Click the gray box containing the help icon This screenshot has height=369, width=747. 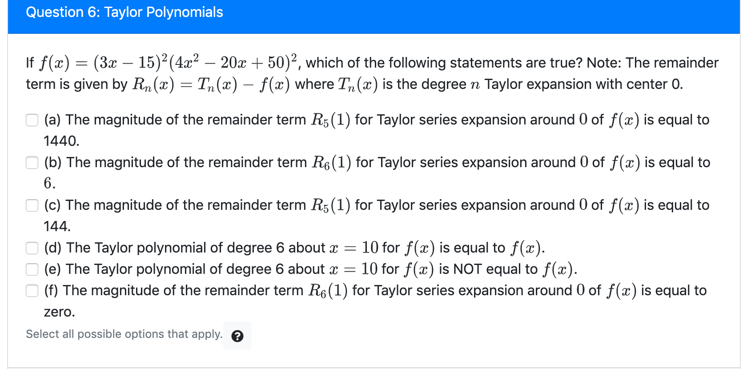[x=238, y=336]
